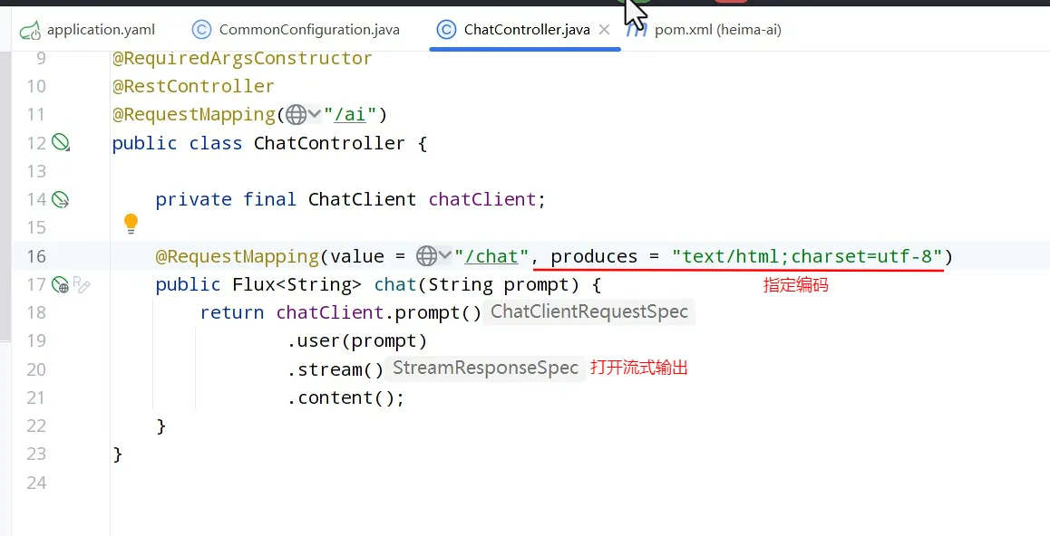
Task: Click the web endpoint gutter icon on line 17
Action: pos(60,285)
